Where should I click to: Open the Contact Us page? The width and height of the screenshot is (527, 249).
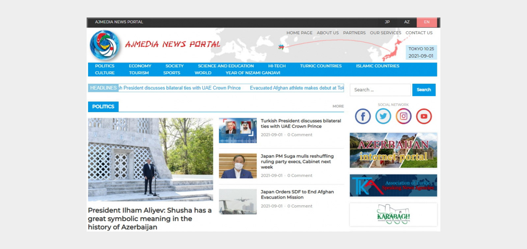tap(419, 33)
